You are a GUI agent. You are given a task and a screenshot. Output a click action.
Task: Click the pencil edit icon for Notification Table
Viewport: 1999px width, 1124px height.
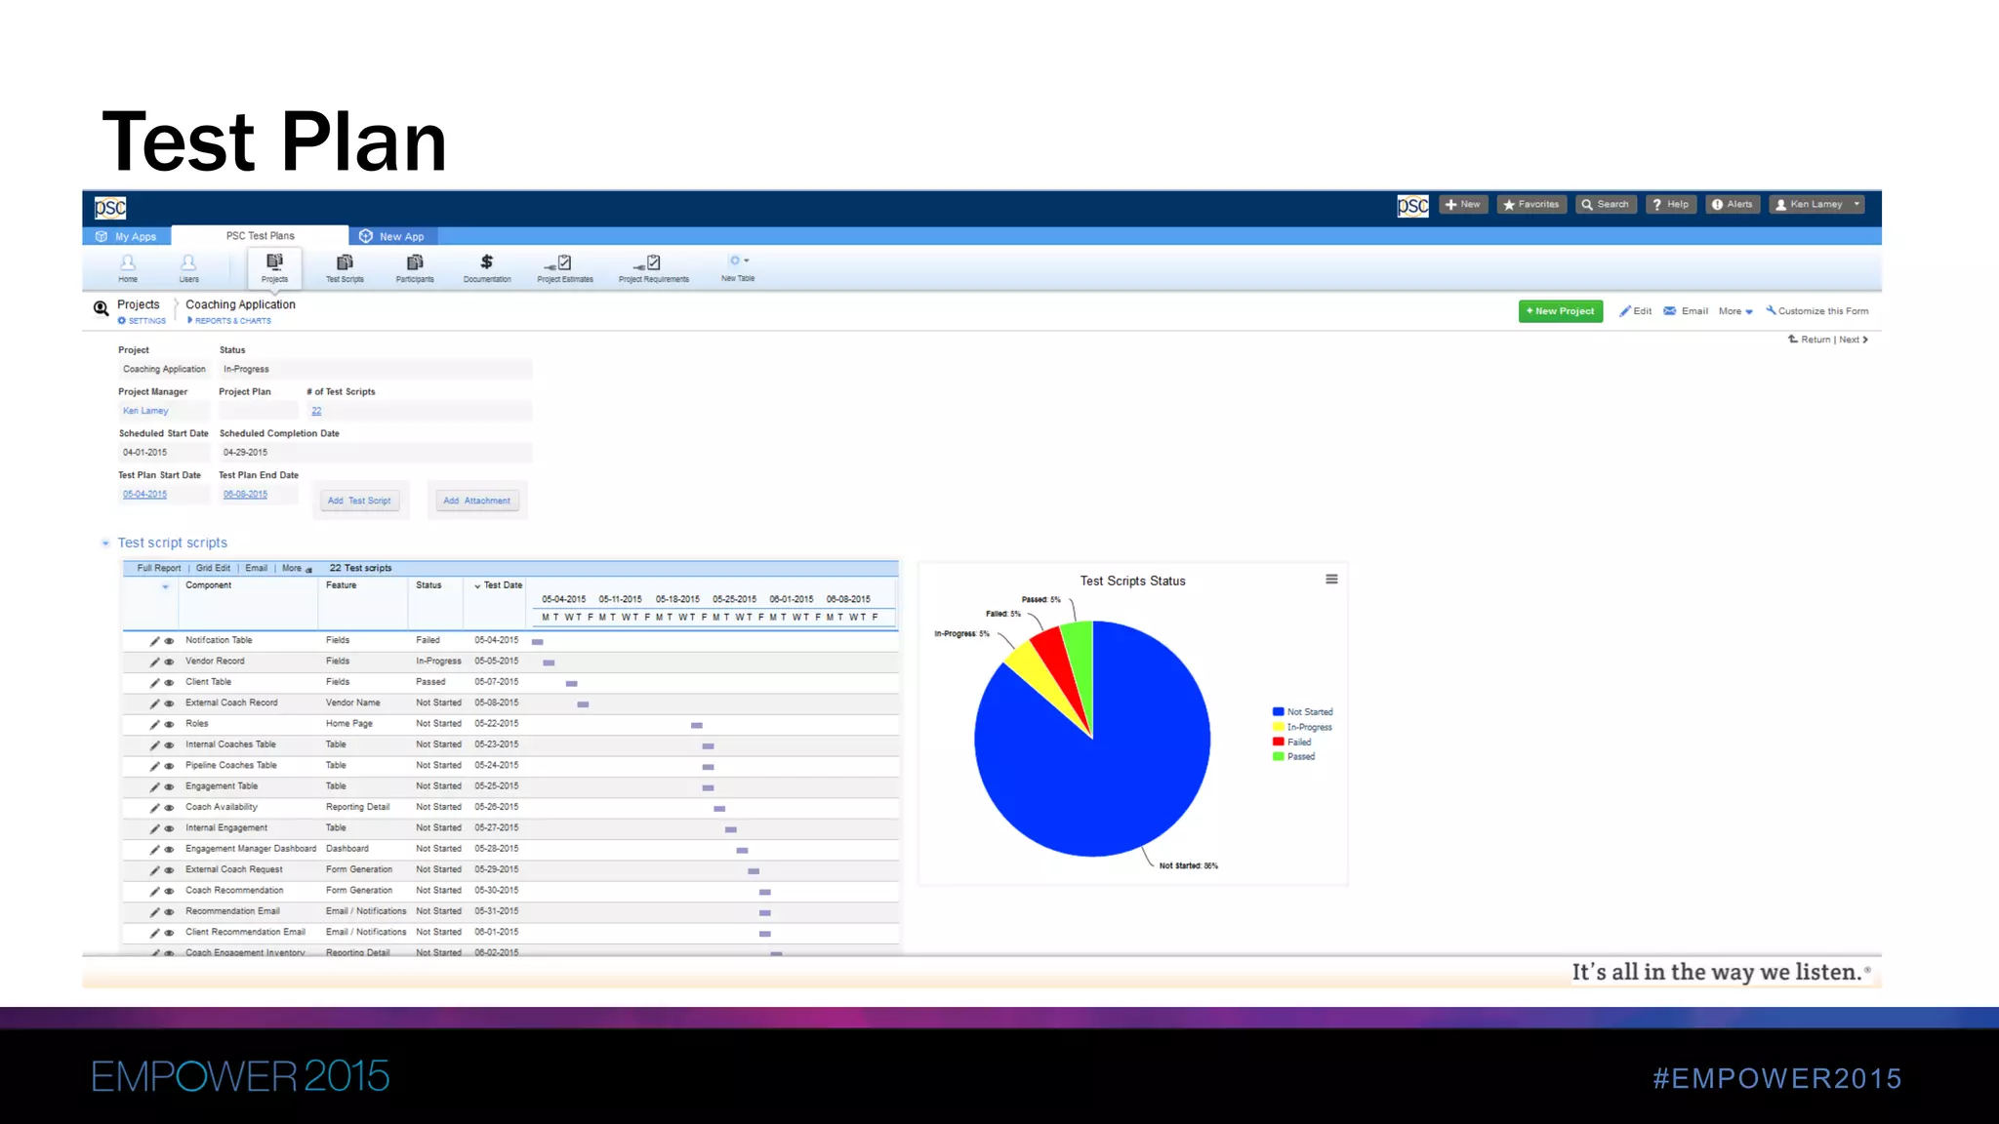pyautogui.click(x=154, y=641)
